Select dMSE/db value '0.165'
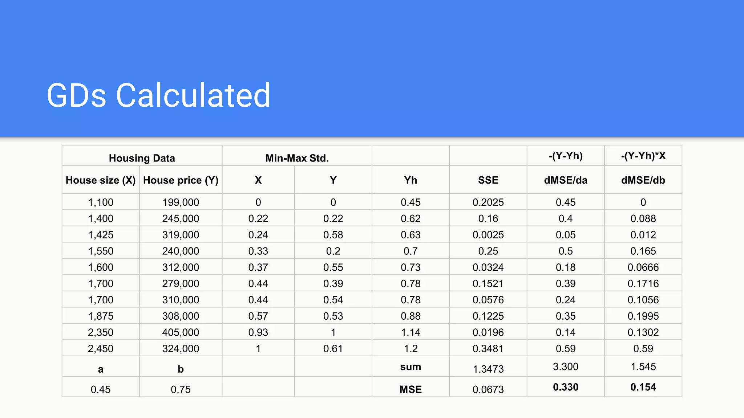Viewport: 744px width, 418px height. point(643,251)
